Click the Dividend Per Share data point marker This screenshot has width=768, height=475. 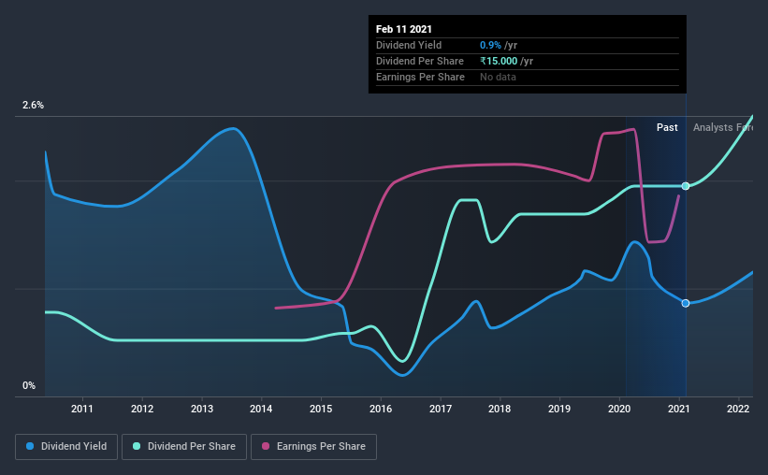click(x=686, y=186)
